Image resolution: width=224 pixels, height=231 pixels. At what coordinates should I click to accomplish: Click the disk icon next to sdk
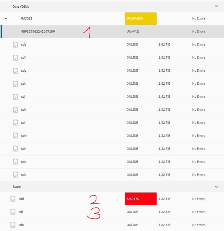16,110
